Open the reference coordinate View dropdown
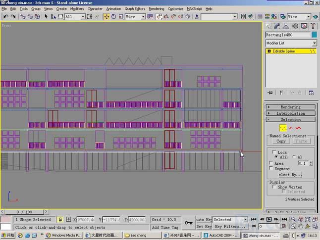The width and height of the screenshot is (320, 240). 135,16
